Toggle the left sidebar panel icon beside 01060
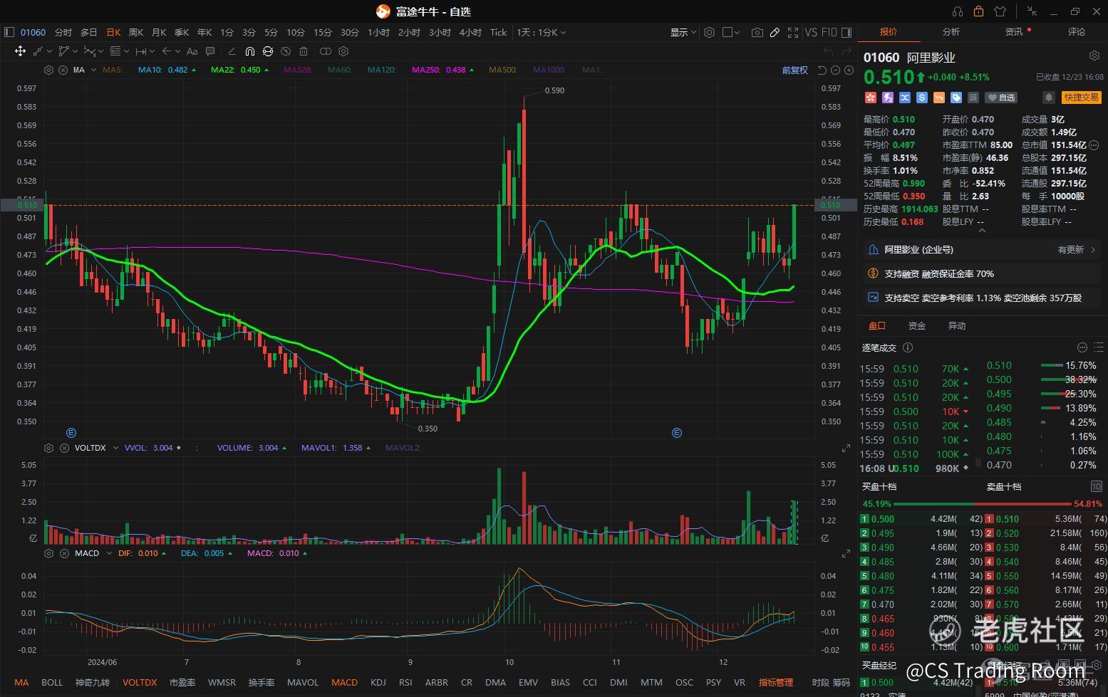 tap(9, 32)
